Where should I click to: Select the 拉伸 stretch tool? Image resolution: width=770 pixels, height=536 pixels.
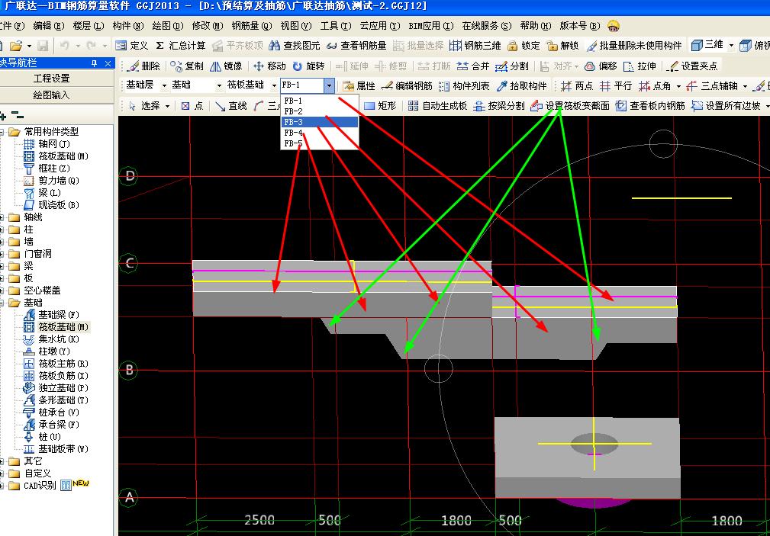coord(640,66)
